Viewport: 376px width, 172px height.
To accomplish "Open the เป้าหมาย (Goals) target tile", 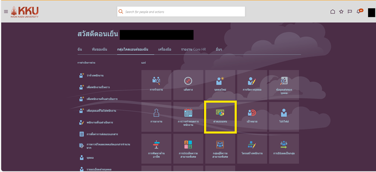I will pos(252,117).
